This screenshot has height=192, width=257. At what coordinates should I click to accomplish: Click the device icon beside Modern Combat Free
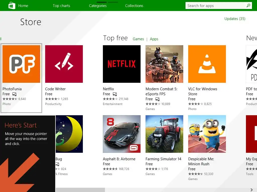point(157,99)
